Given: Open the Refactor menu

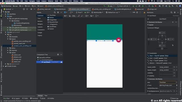Looking at the screenshot, I should pos(51,1).
